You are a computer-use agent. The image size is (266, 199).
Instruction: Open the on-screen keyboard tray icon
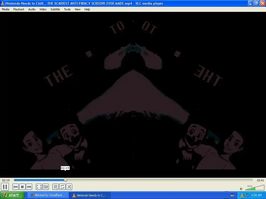(232, 195)
